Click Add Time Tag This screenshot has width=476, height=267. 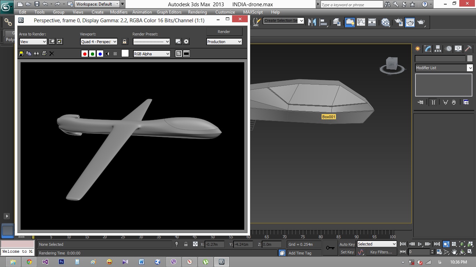(x=300, y=253)
